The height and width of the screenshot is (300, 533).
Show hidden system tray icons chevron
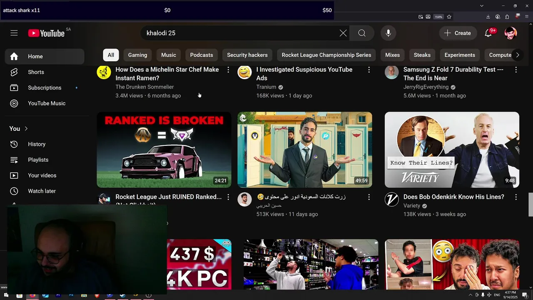(471, 295)
